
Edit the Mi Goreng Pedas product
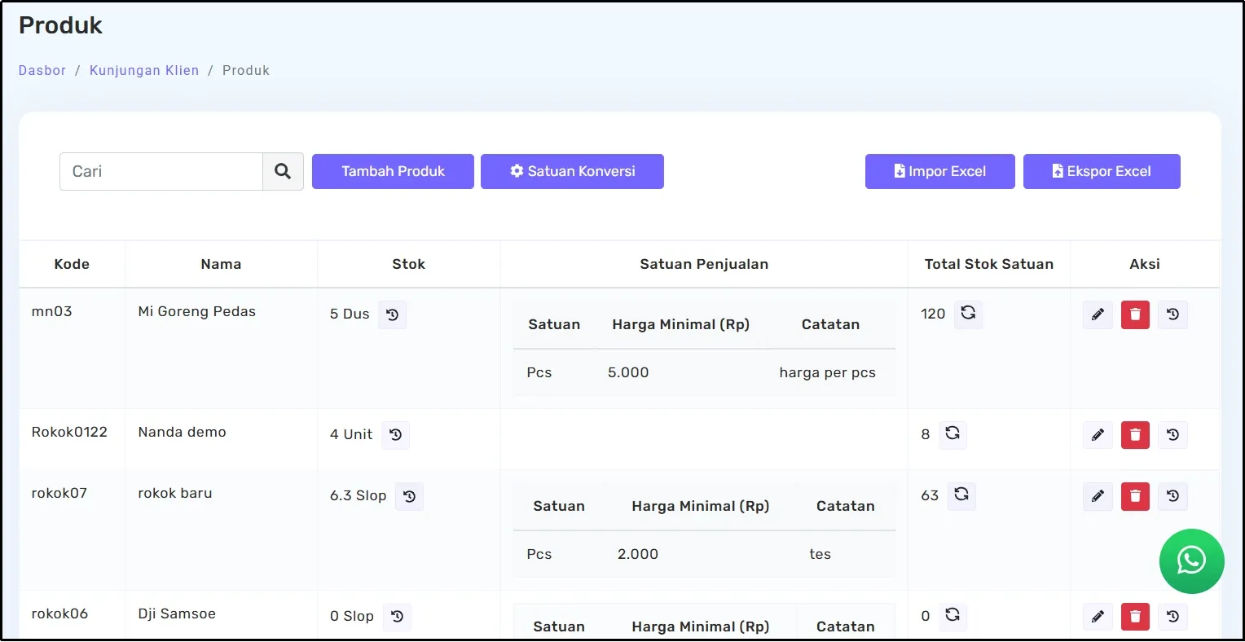coord(1098,314)
